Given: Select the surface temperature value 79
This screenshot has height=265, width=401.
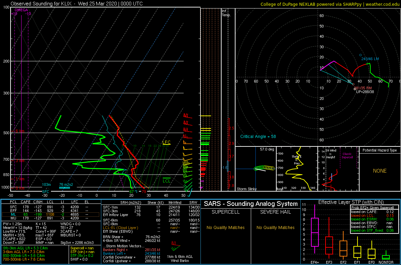Looking at the screenshot, I should pos(144,191).
